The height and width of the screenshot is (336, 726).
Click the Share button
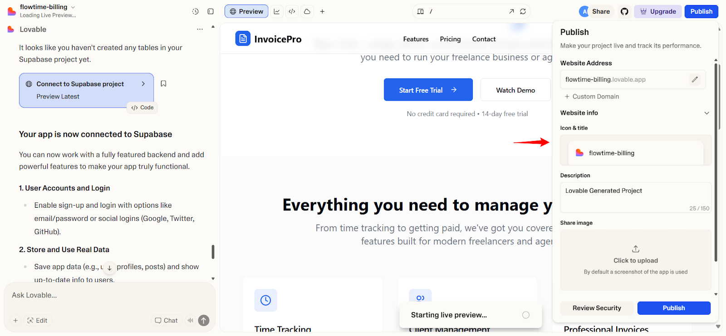click(601, 11)
